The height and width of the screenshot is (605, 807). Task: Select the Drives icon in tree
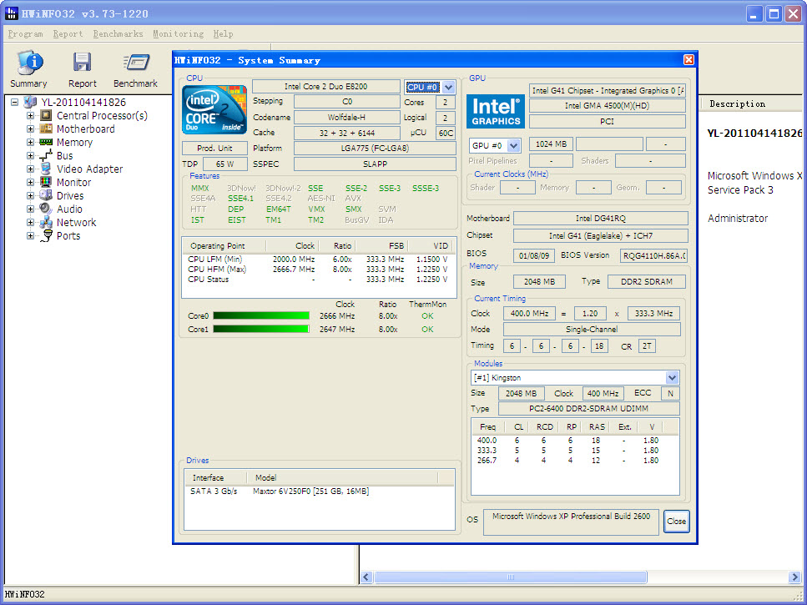[x=46, y=196]
